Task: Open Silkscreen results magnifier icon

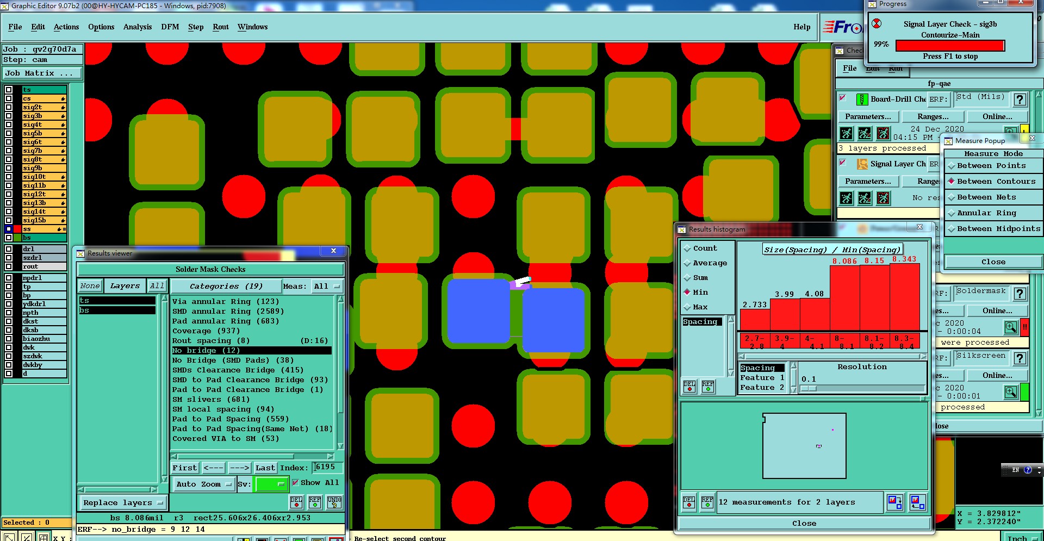Action: (1010, 392)
